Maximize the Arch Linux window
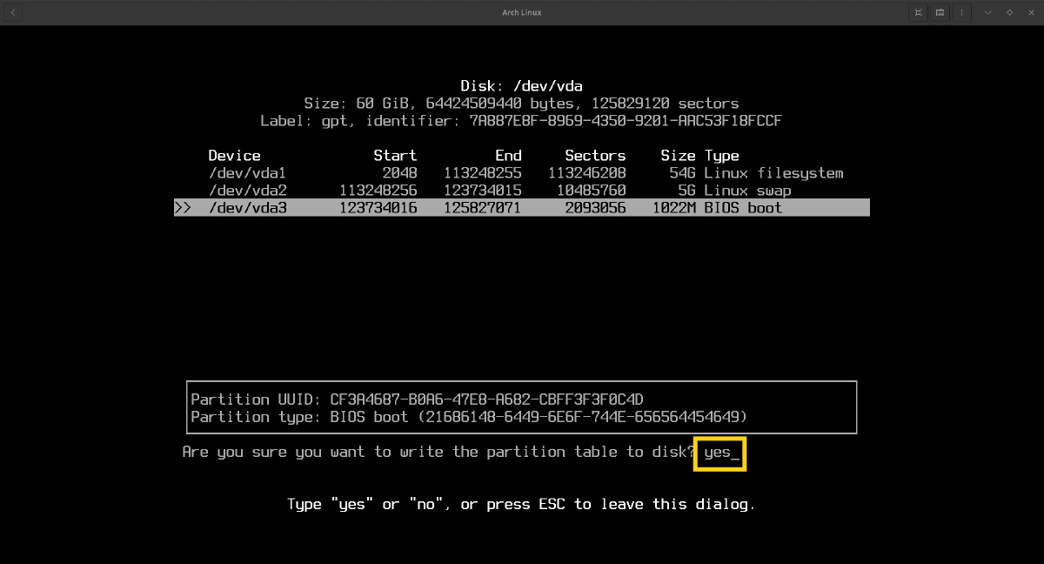This screenshot has width=1044, height=564. coord(1009,12)
